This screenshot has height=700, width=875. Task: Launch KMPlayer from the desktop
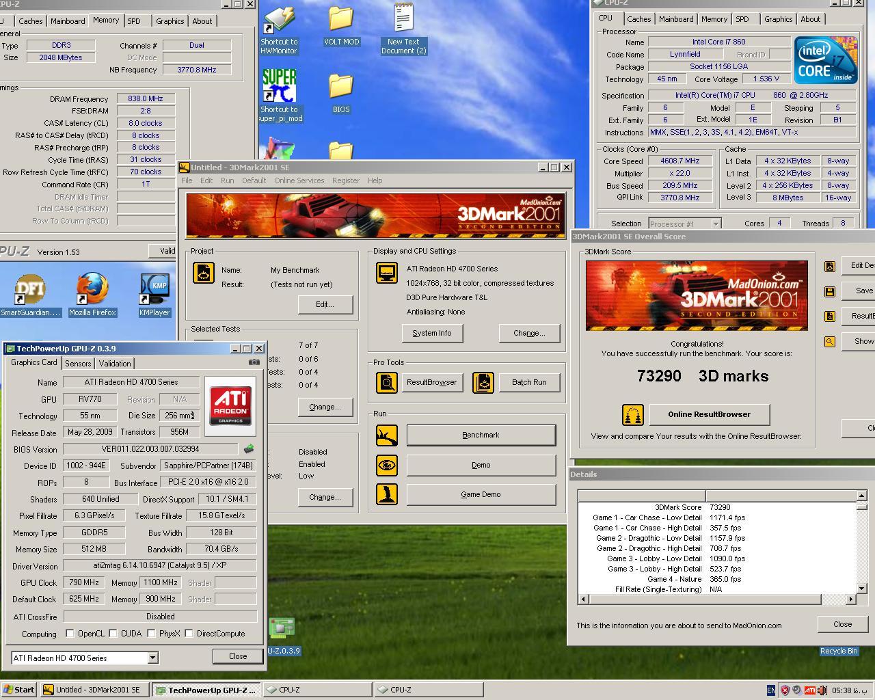click(x=154, y=295)
